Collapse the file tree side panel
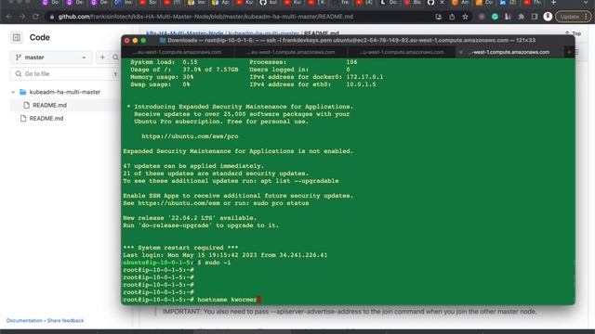595x334 pixels. tap(17, 37)
